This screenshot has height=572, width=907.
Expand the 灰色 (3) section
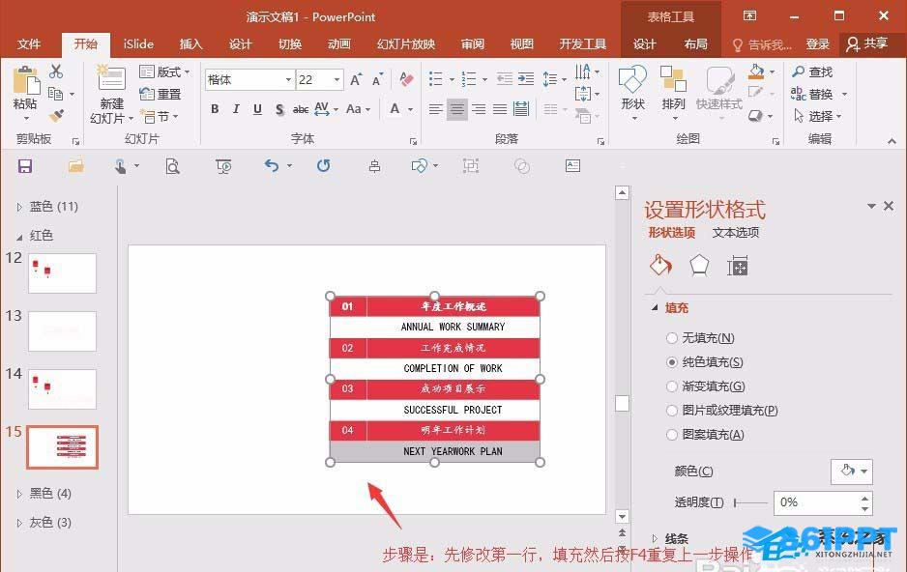(x=19, y=523)
